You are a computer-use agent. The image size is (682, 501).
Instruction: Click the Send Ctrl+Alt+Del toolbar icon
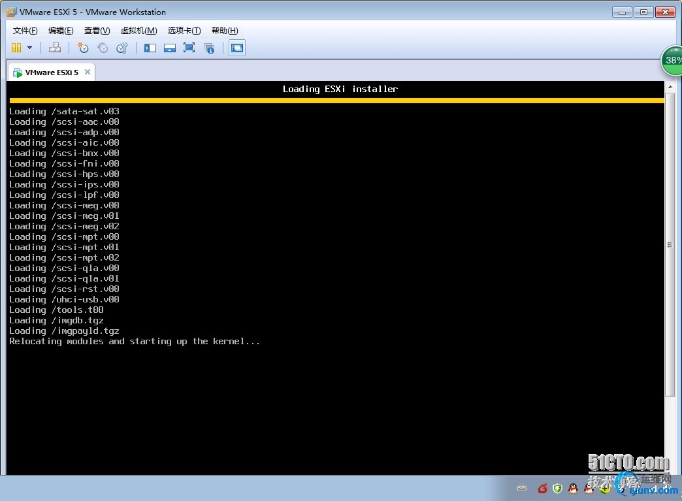55,48
